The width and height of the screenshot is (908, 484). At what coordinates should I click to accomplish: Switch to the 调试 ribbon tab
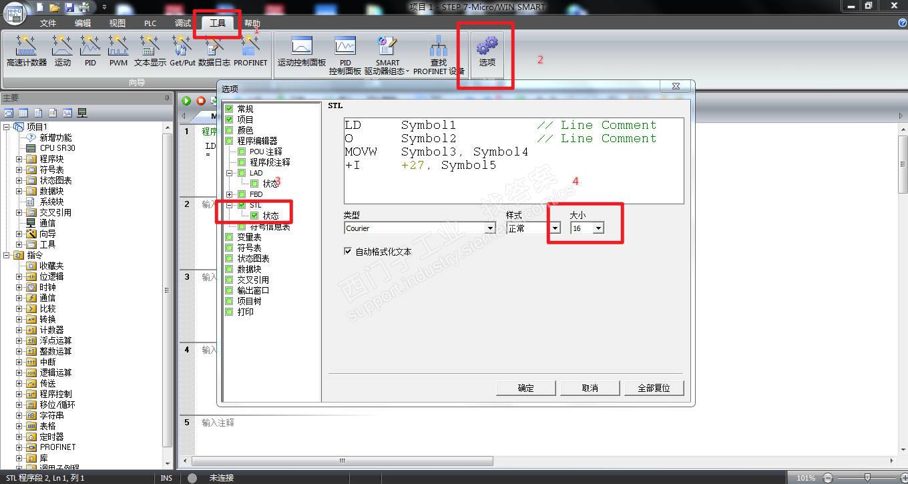click(183, 23)
